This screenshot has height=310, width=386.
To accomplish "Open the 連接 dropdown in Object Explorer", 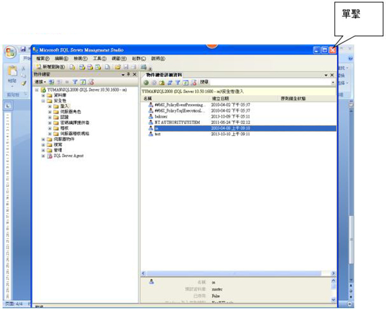I will click(x=41, y=81).
